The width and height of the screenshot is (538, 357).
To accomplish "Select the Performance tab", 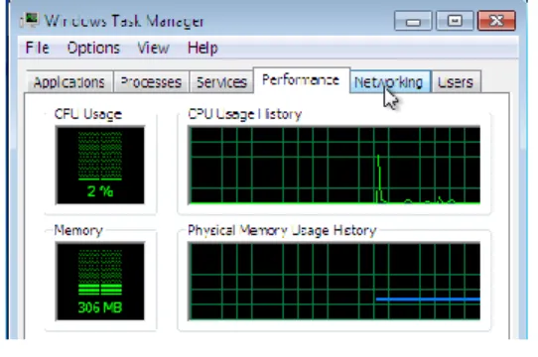I will (x=302, y=80).
